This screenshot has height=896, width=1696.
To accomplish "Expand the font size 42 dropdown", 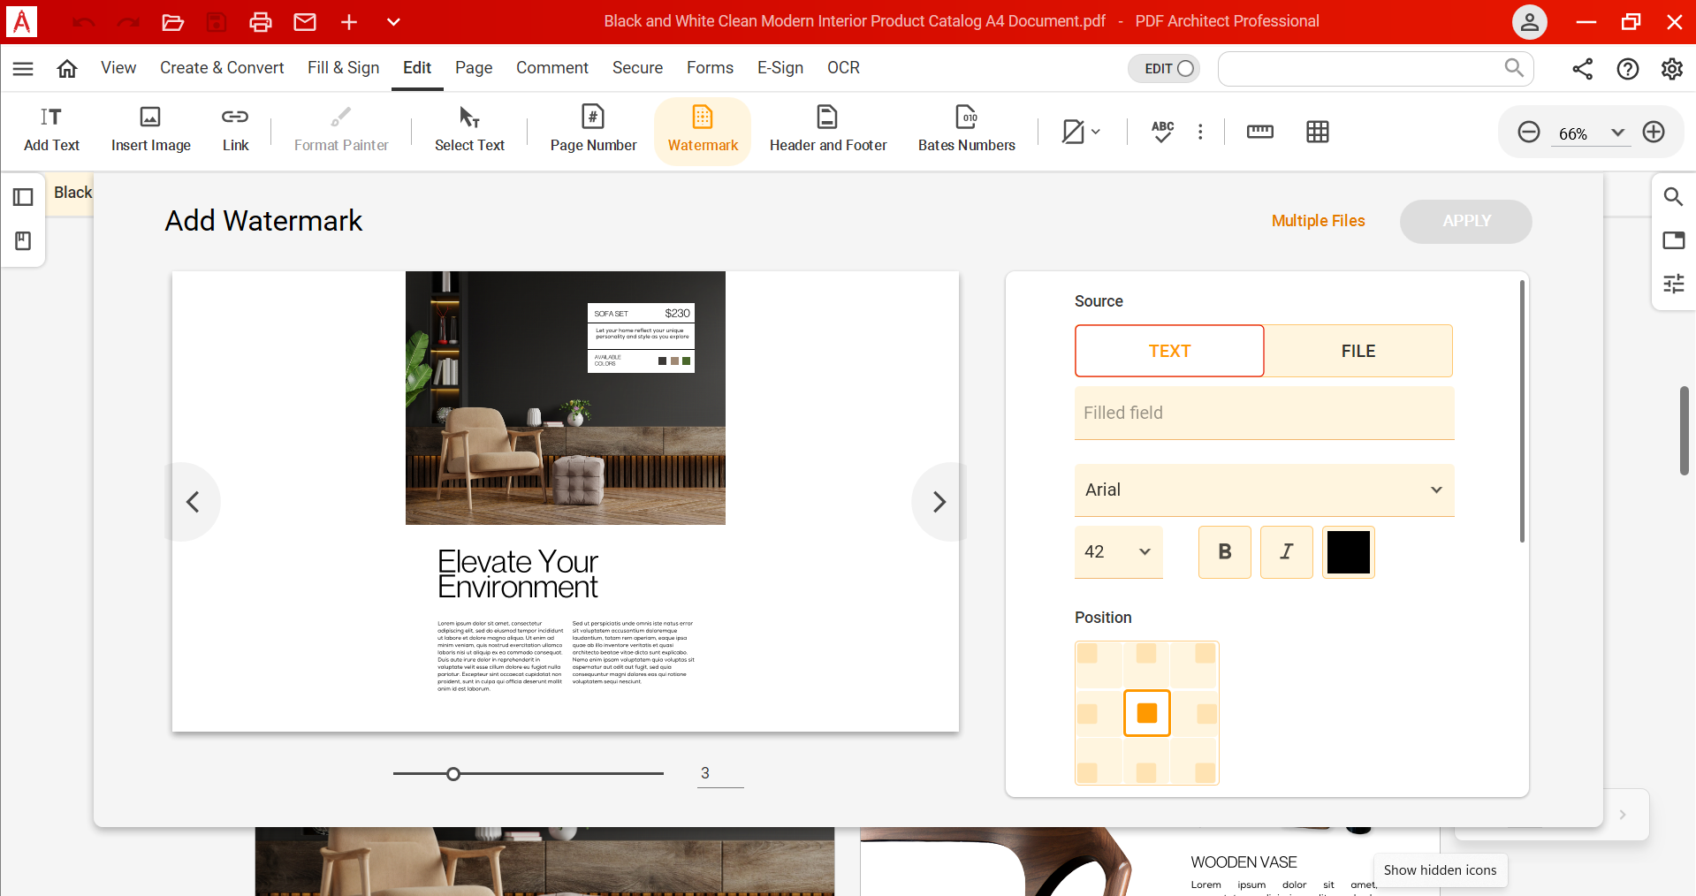I will [1117, 551].
